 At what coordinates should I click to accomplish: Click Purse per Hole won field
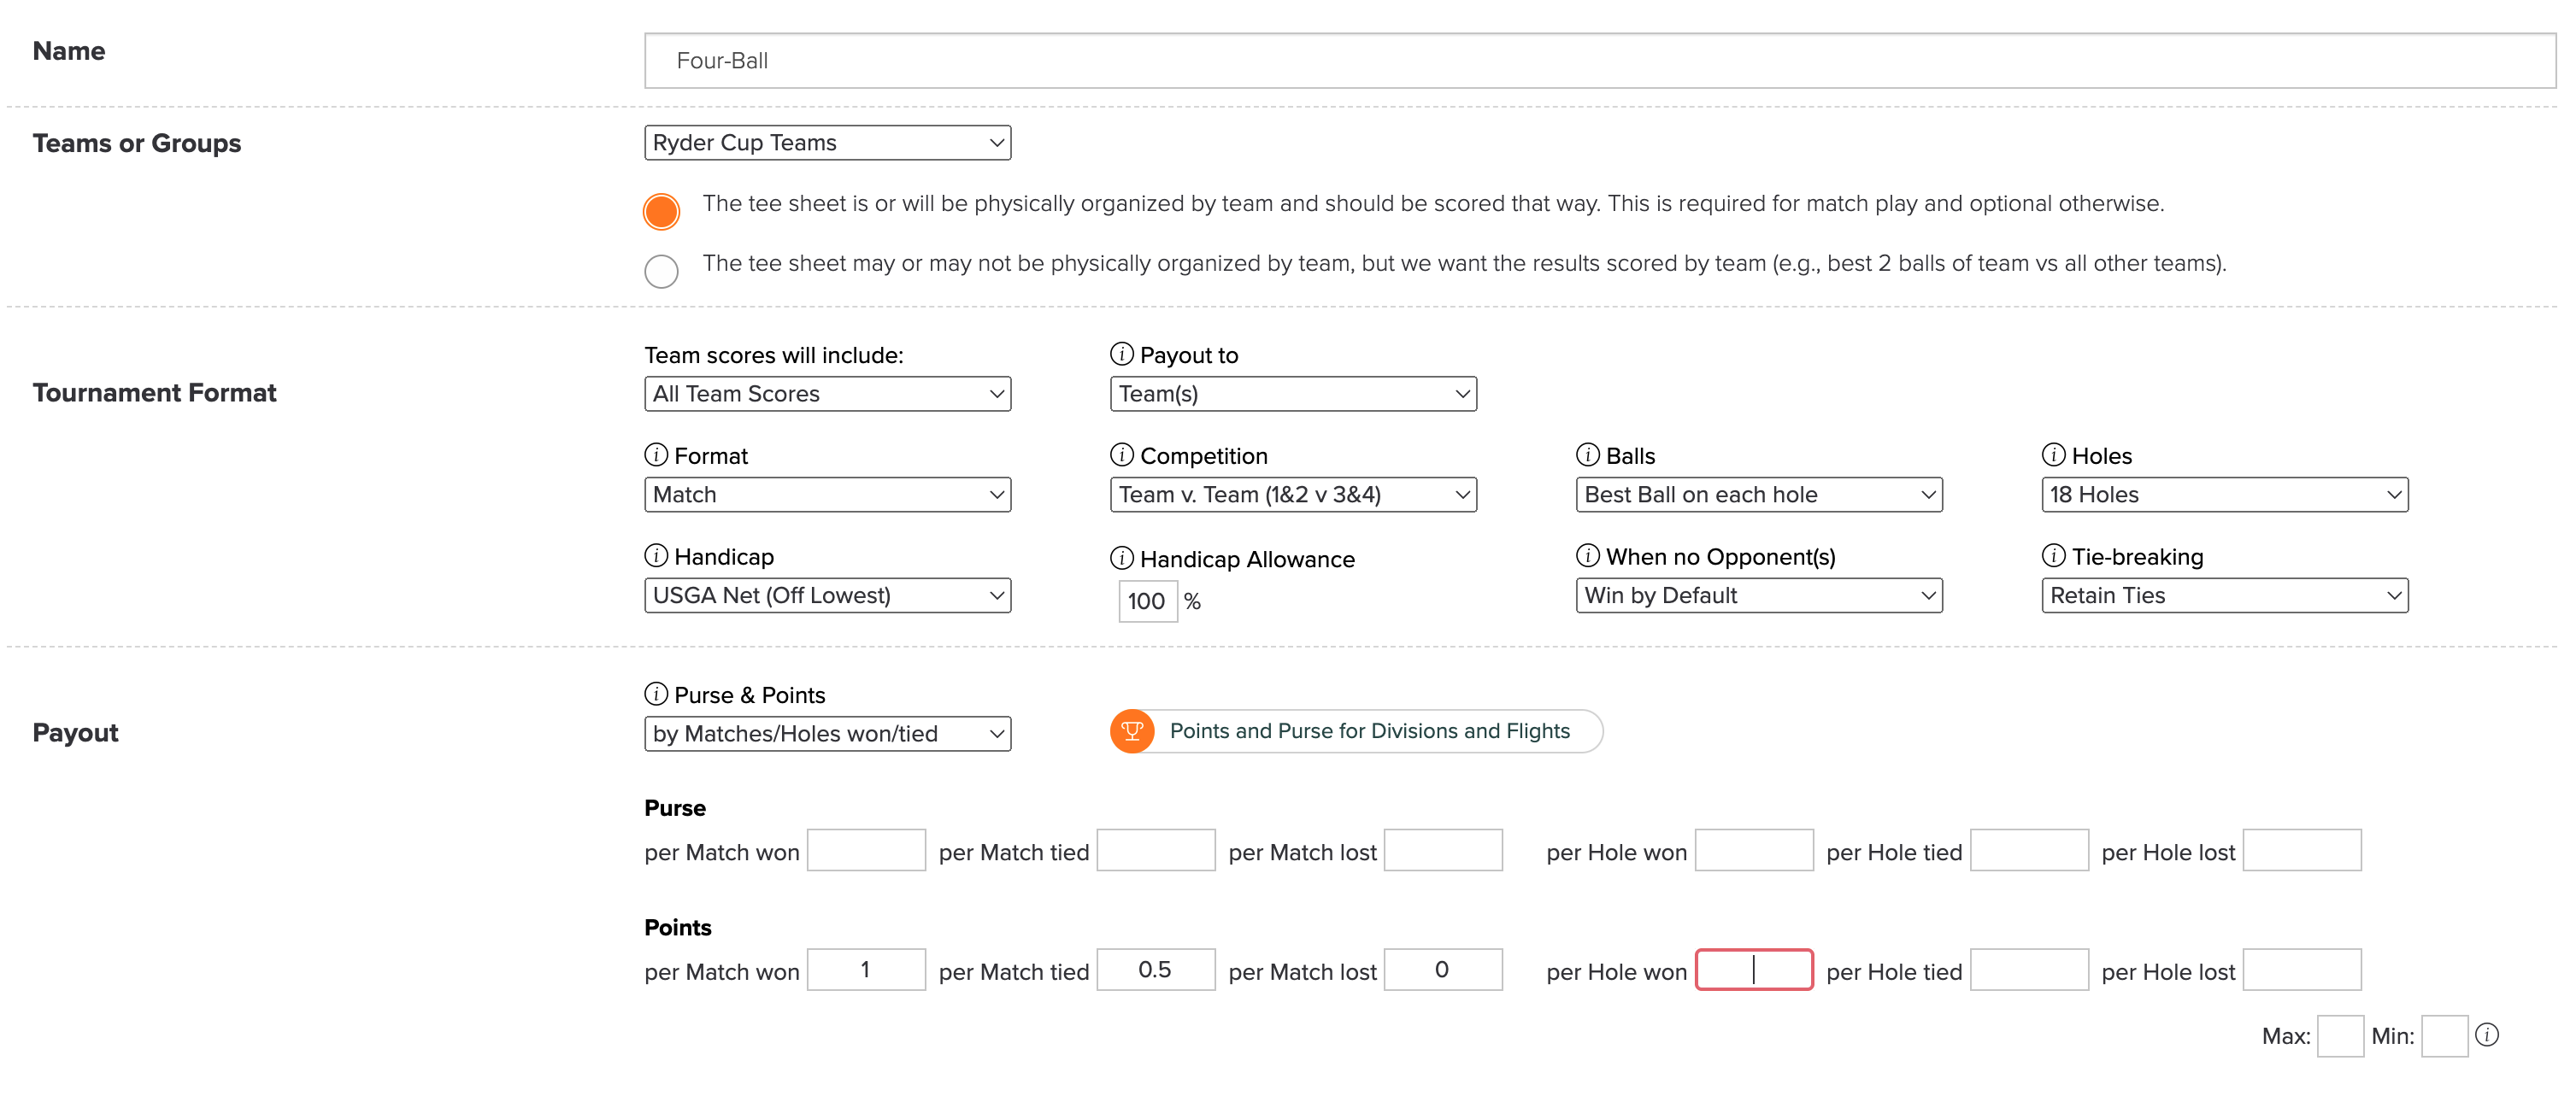click(x=1754, y=850)
